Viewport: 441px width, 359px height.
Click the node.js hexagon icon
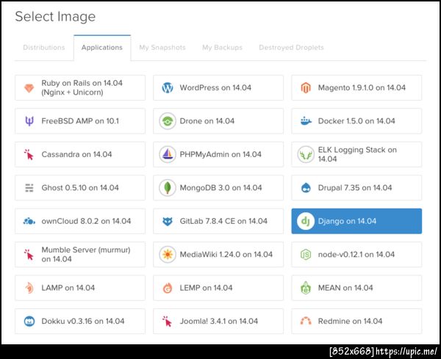(x=306, y=255)
